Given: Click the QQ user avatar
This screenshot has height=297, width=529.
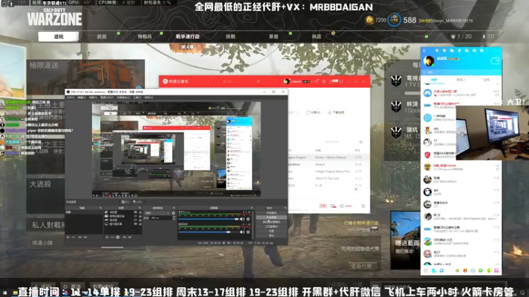Looking at the screenshot, I should point(428,61).
